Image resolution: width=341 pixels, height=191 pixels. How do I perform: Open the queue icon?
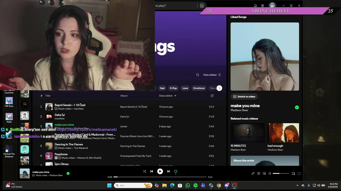click(258, 173)
